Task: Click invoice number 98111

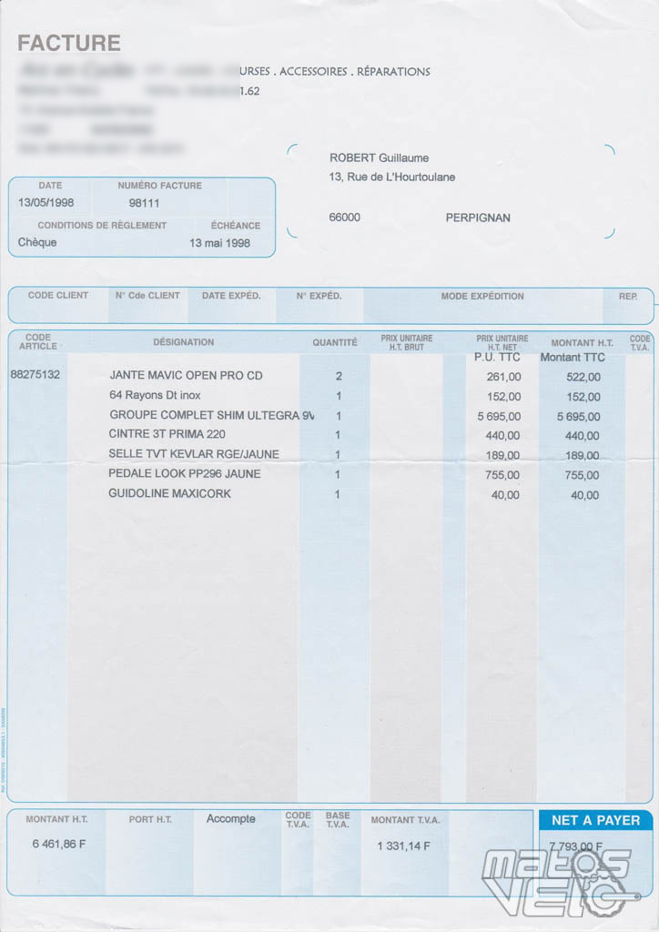Action: pyautogui.click(x=145, y=203)
